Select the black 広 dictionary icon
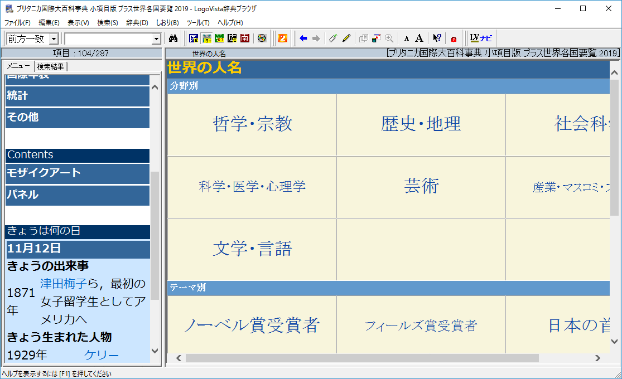 [x=232, y=38]
